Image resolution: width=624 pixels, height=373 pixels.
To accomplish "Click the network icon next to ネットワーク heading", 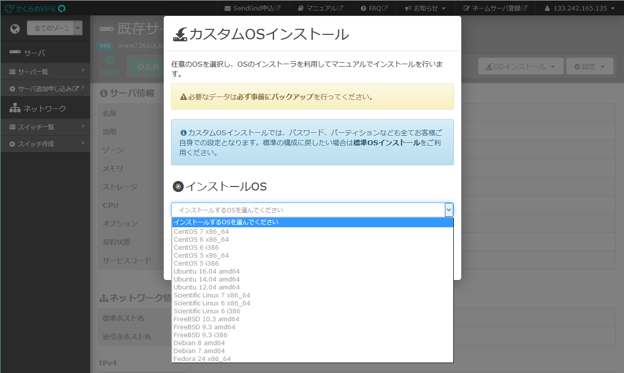I will click(x=14, y=107).
